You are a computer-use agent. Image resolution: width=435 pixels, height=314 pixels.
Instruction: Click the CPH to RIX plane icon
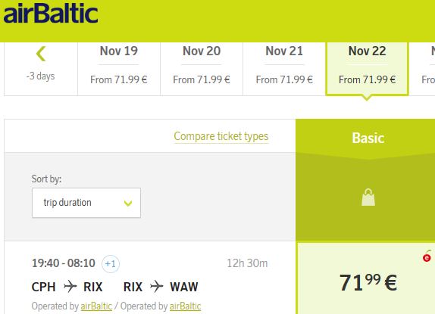tap(70, 286)
